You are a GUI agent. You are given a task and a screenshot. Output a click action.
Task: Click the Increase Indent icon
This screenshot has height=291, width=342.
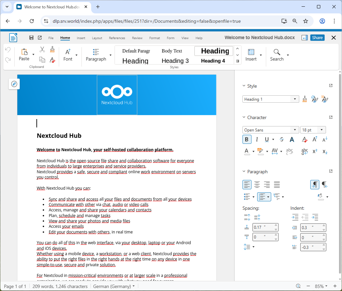pyautogui.click(x=295, y=217)
